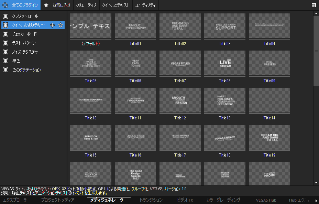This screenshot has height=204, width=319.
Task: Click the チェッカーボード generator icon
Action: coord(5,34)
